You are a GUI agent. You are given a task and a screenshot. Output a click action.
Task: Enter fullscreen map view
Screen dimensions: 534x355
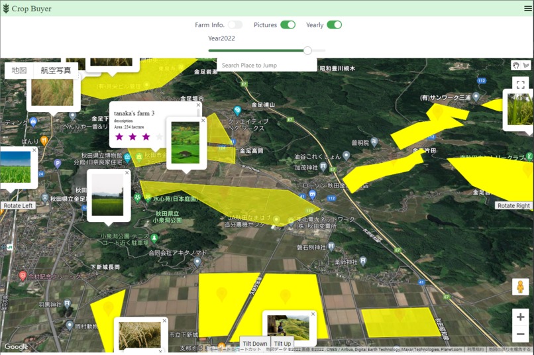point(520,85)
